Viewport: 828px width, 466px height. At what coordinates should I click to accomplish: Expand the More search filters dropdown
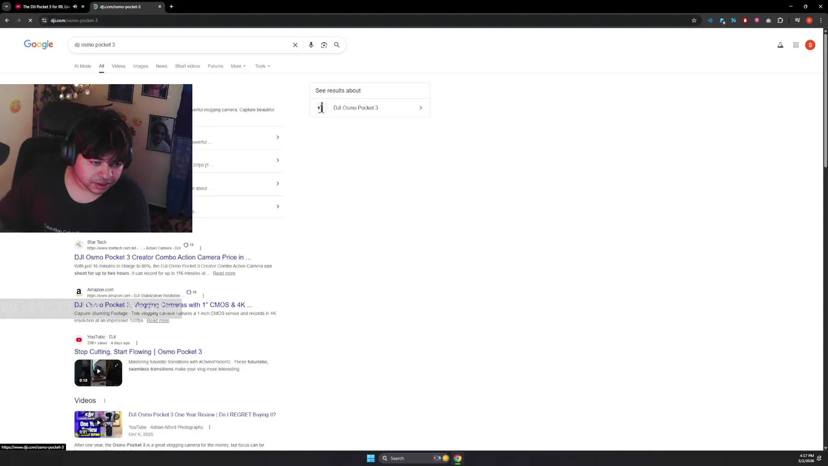click(x=238, y=66)
